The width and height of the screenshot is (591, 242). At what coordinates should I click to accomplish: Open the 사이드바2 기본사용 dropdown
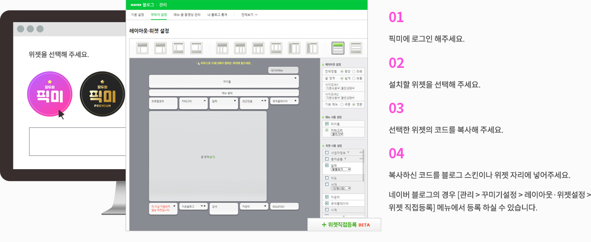click(332, 97)
